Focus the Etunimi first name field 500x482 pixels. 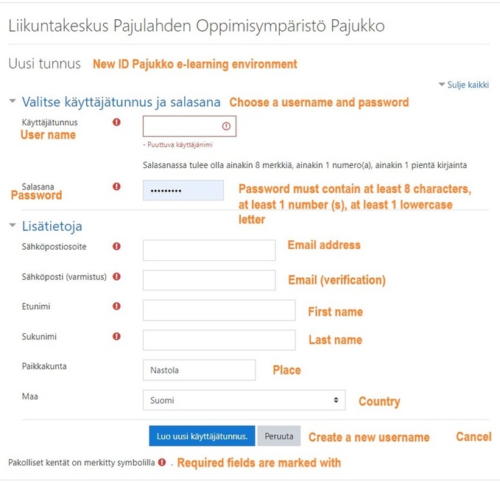(x=219, y=310)
